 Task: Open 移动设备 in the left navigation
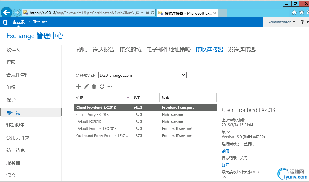16,125
